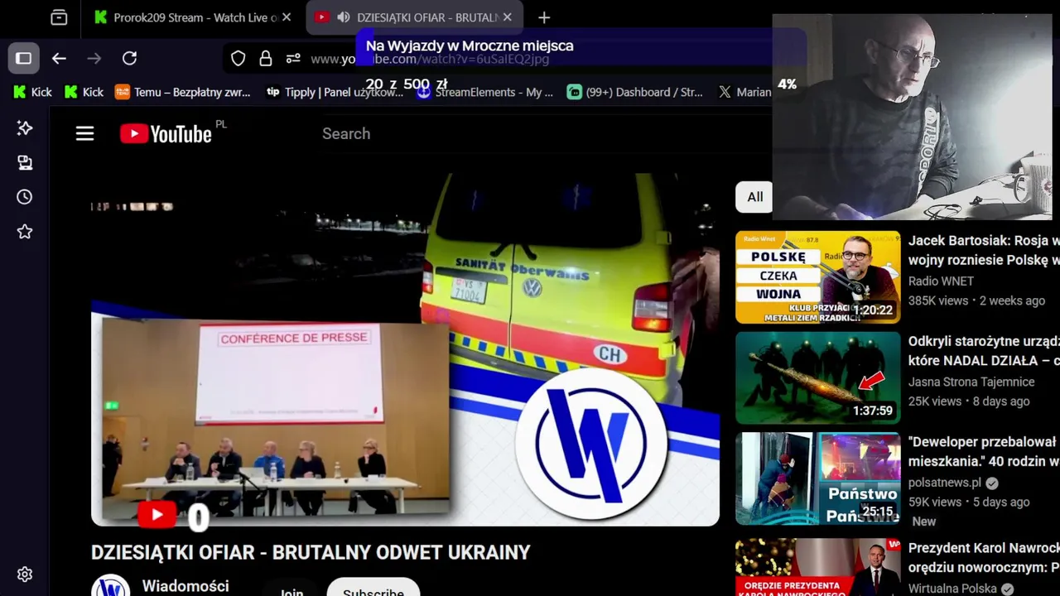Open site permissions settings icon

[293, 59]
